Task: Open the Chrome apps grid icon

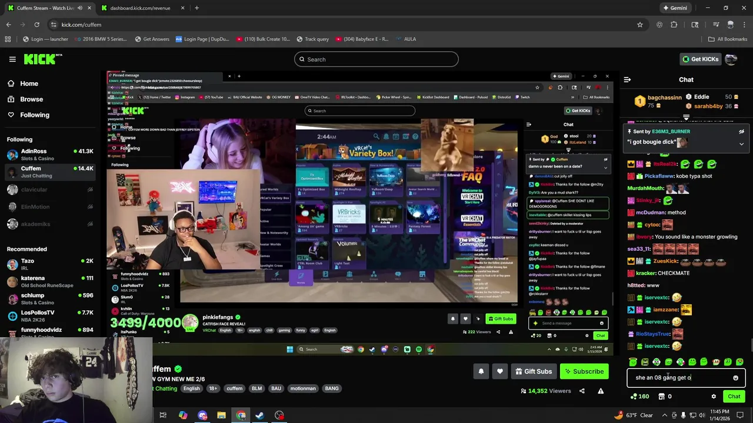Action: 8,39
